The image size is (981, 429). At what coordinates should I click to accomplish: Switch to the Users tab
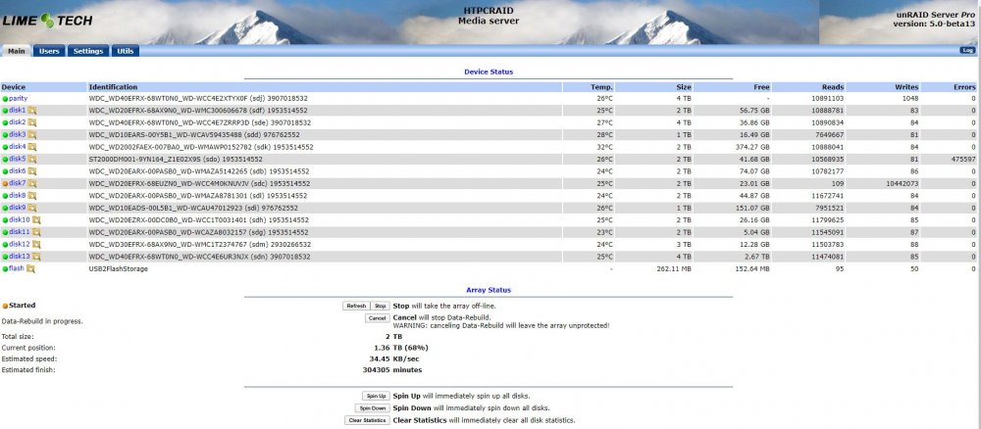(49, 51)
